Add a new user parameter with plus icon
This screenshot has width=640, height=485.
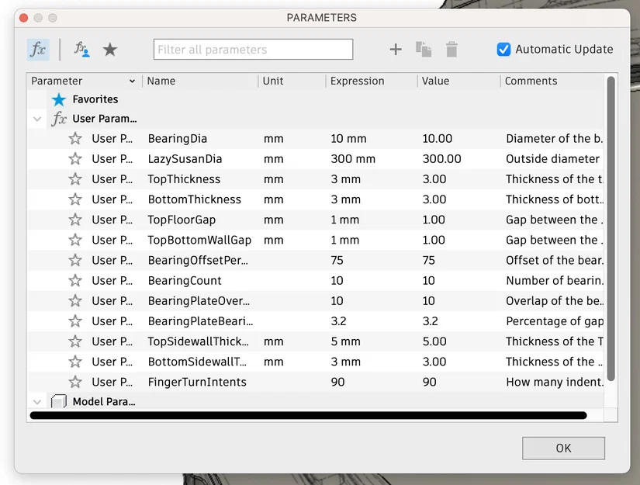pos(396,50)
